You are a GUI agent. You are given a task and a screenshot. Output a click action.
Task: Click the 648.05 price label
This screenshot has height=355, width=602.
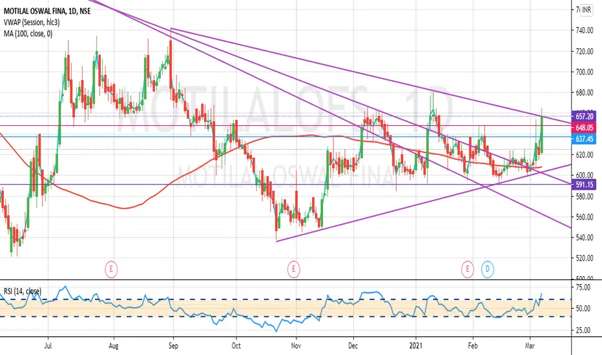[584, 127]
